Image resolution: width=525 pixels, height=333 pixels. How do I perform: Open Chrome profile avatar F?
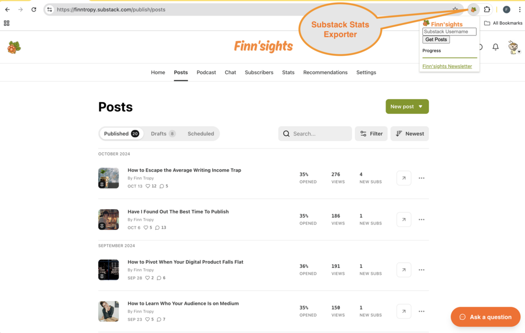tap(507, 9)
